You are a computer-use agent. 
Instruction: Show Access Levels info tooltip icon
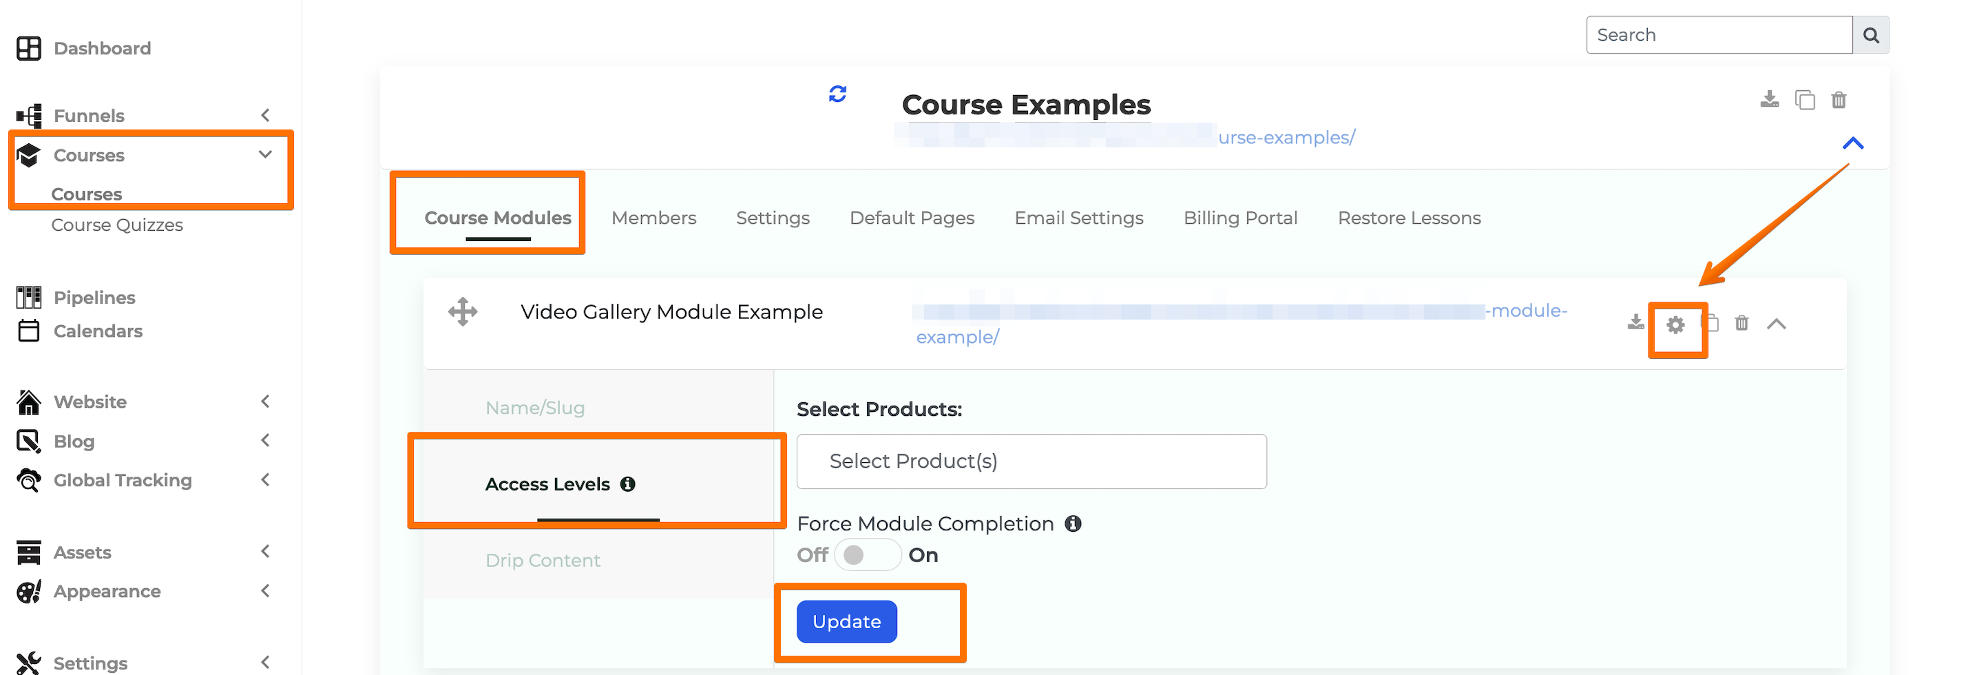628,484
